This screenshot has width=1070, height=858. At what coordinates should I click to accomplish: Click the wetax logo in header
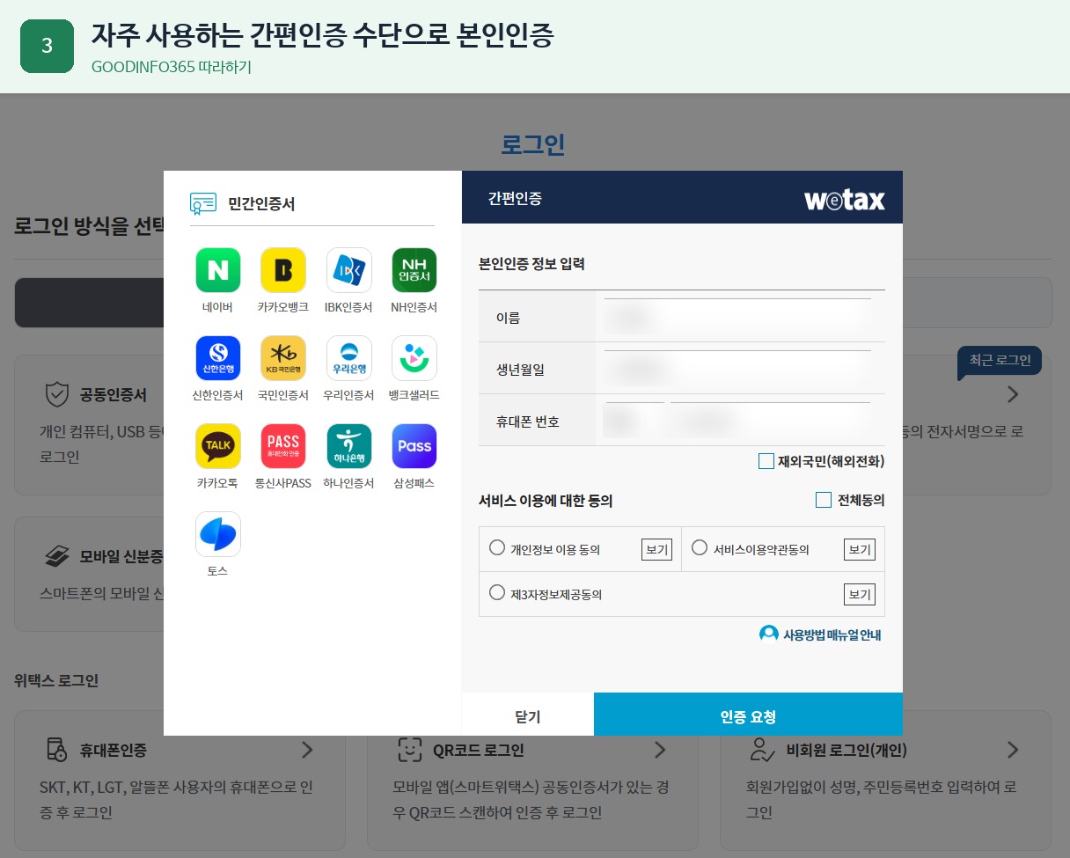click(845, 200)
